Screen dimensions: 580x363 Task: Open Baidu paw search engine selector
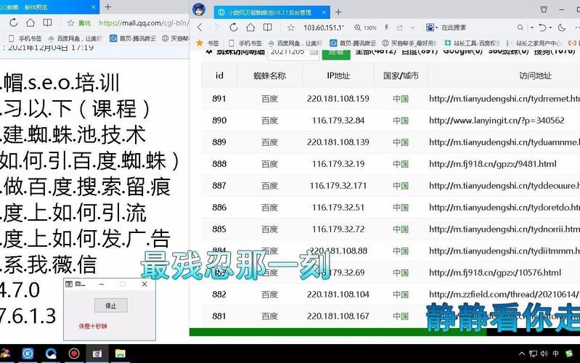point(432,28)
